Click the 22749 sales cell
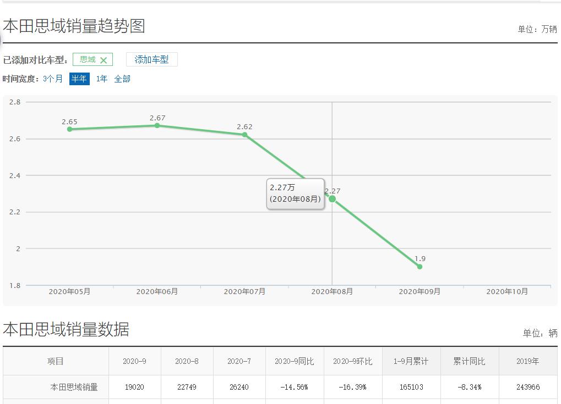 point(187,387)
